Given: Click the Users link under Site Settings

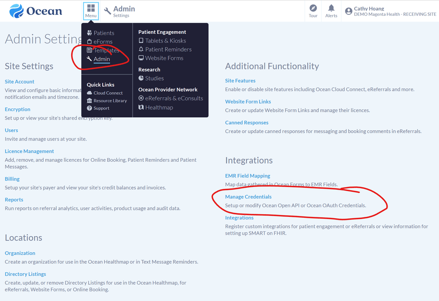Looking at the screenshot, I should [11, 130].
